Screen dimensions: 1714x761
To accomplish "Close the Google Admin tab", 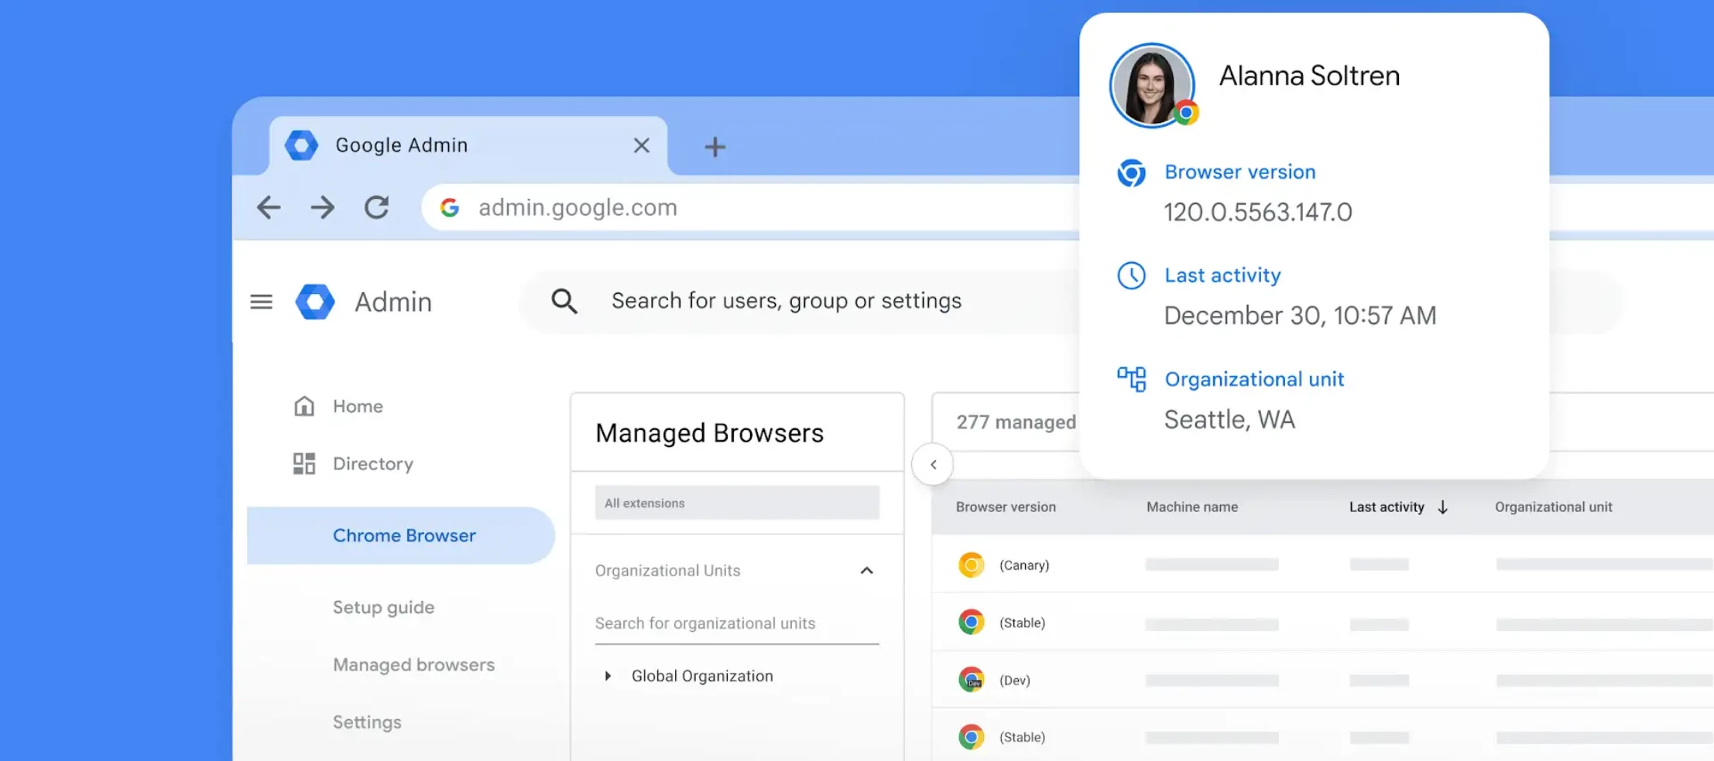I will [641, 145].
